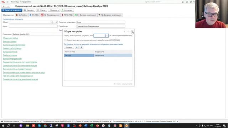Switch to the В1 (ХВС) tab

pos(34,15)
